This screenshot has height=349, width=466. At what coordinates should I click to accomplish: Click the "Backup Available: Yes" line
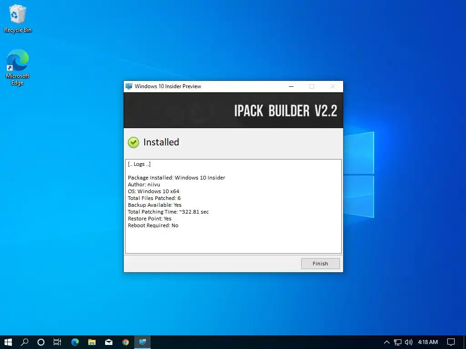pos(155,205)
